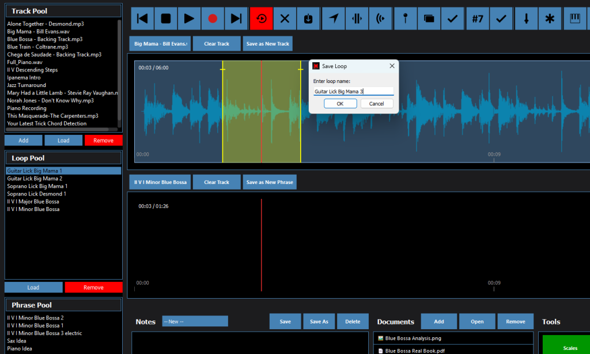Screen dimensions: 590x354
Task: Click the #7 toolbar button
Action: click(477, 18)
